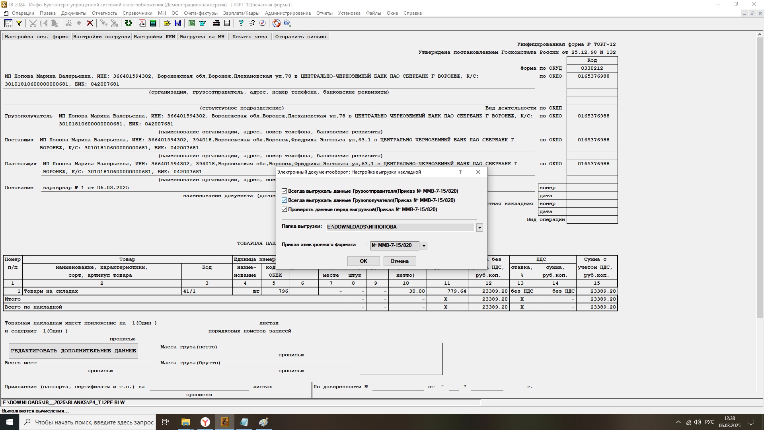The width and height of the screenshot is (764, 430).
Task: Open the Зарплата/Кадры menu
Action: tap(241, 13)
